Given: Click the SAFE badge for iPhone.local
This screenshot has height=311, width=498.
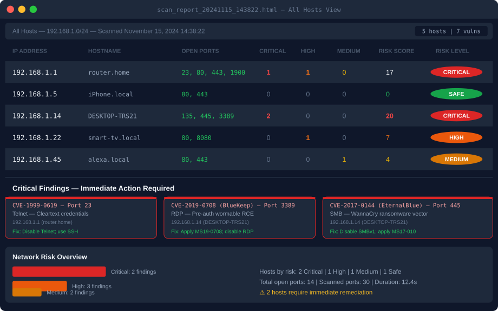Looking at the screenshot, I should 456,94.
